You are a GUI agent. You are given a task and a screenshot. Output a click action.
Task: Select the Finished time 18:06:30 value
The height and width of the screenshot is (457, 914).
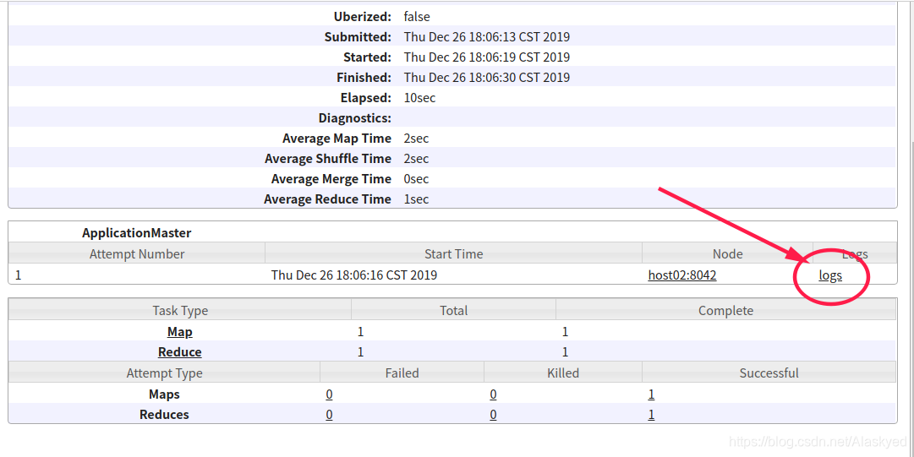click(487, 78)
